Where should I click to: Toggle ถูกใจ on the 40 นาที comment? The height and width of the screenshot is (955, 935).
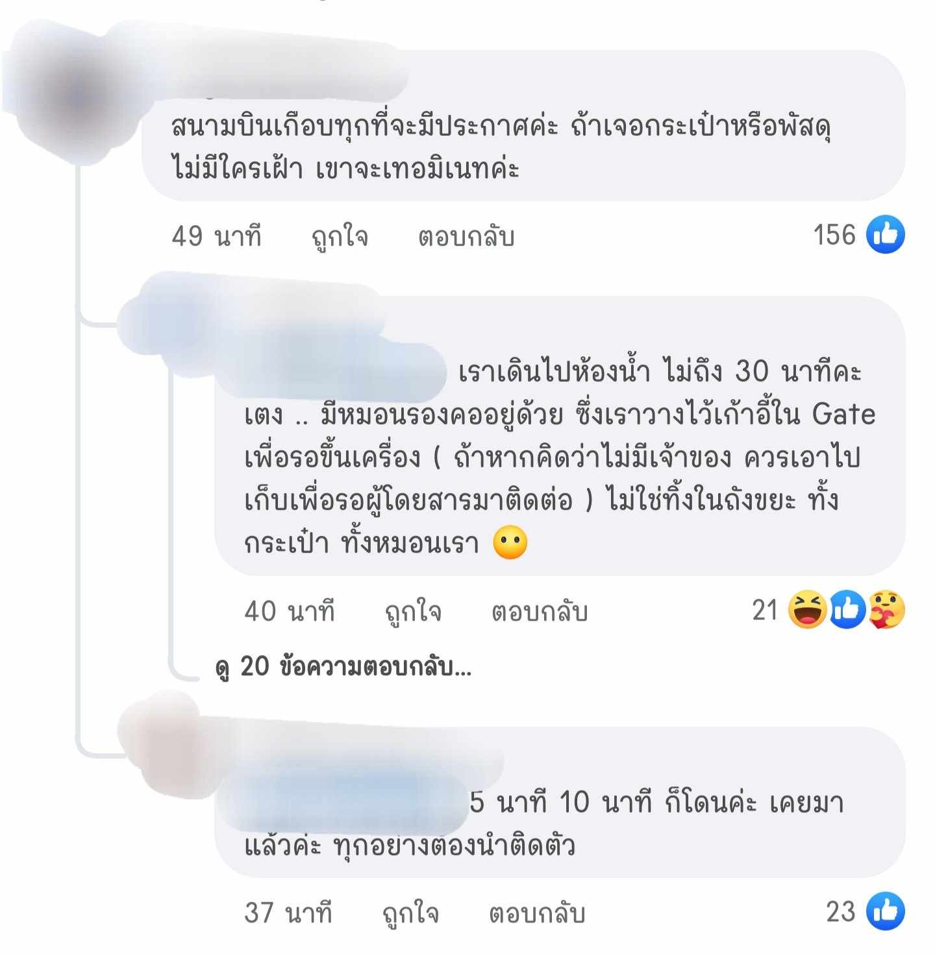pyautogui.click(x=413, y=612)
